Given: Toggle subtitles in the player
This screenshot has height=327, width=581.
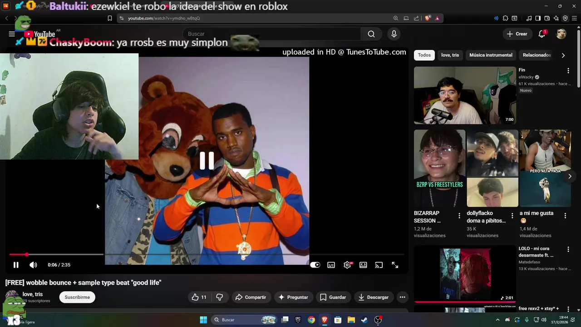Looking at the screenshot, I should coord(331,265).
